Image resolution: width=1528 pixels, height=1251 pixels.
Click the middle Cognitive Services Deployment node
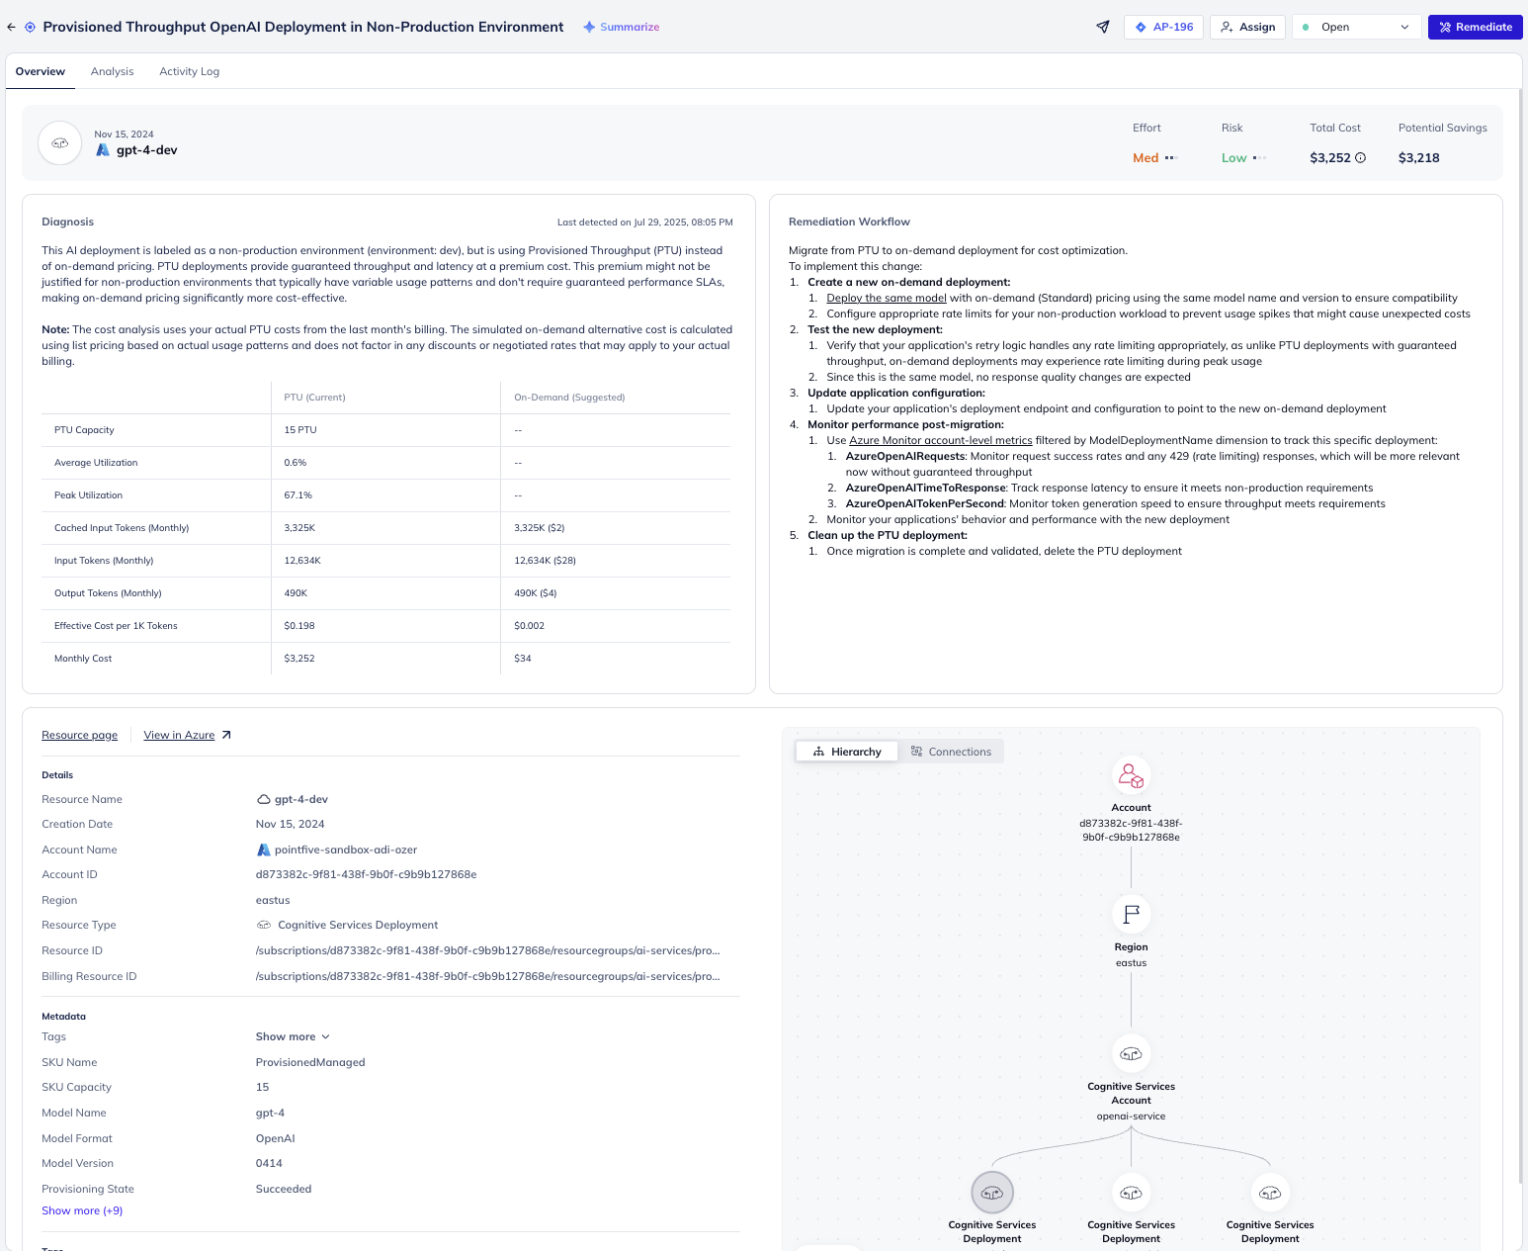(1131, 1193)
